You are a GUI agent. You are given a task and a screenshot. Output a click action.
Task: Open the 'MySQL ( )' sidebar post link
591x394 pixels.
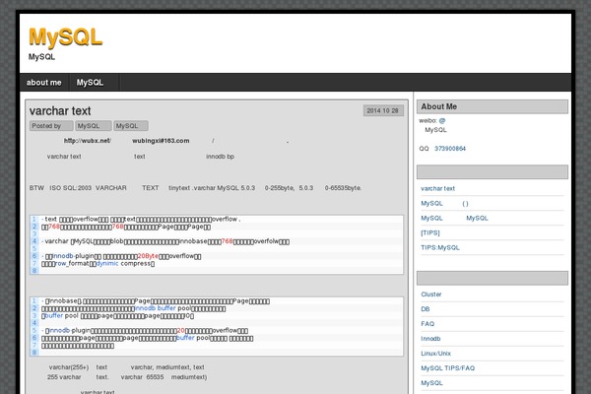coord(444,204)
